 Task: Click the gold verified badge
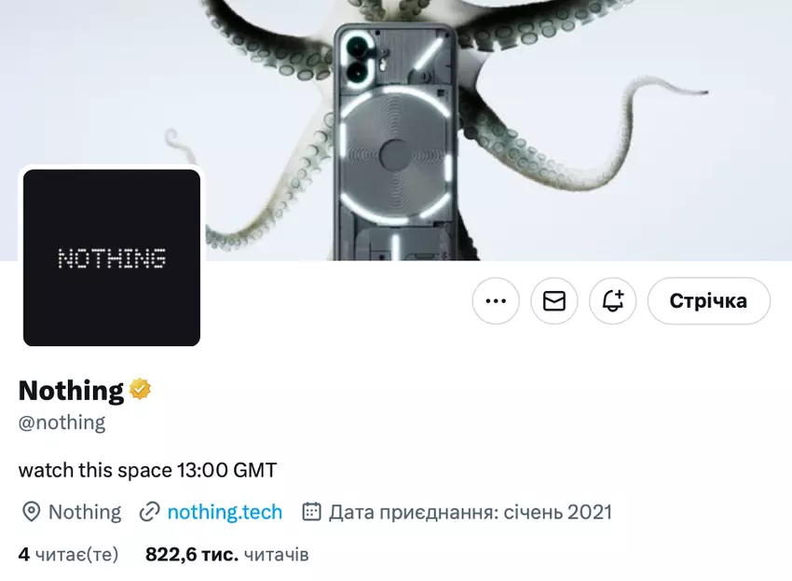(x=140, y=390)
